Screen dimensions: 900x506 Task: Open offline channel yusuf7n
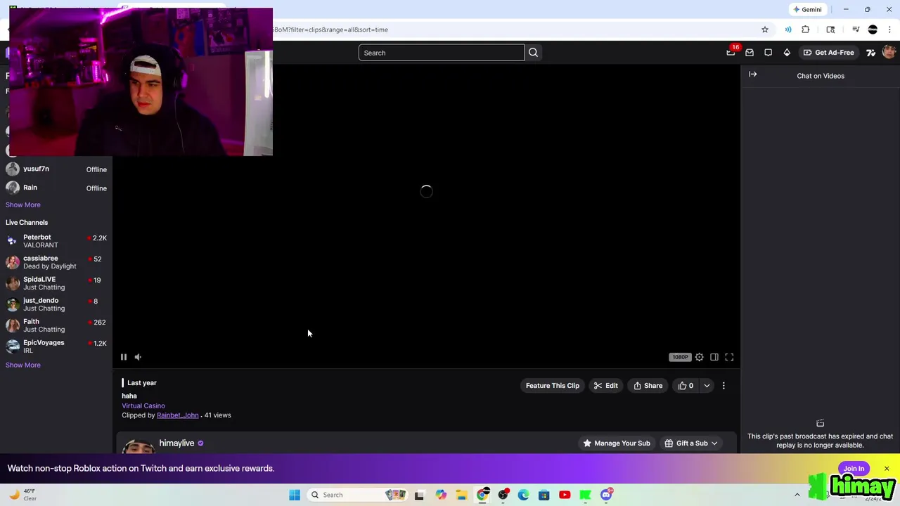click(56, 169)
